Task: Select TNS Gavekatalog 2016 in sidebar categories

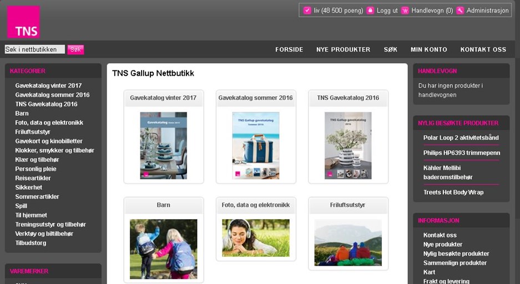Action: (46, 104)
